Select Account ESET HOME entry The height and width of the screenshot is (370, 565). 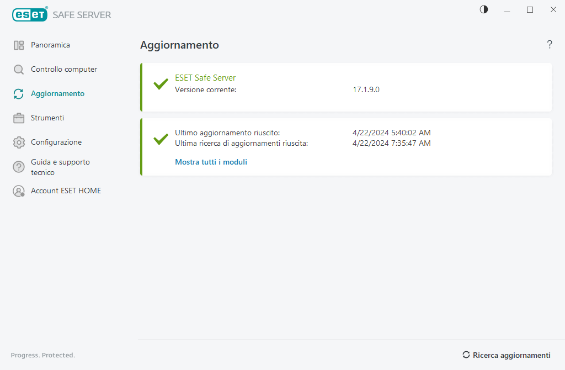(x=66, y=191)
